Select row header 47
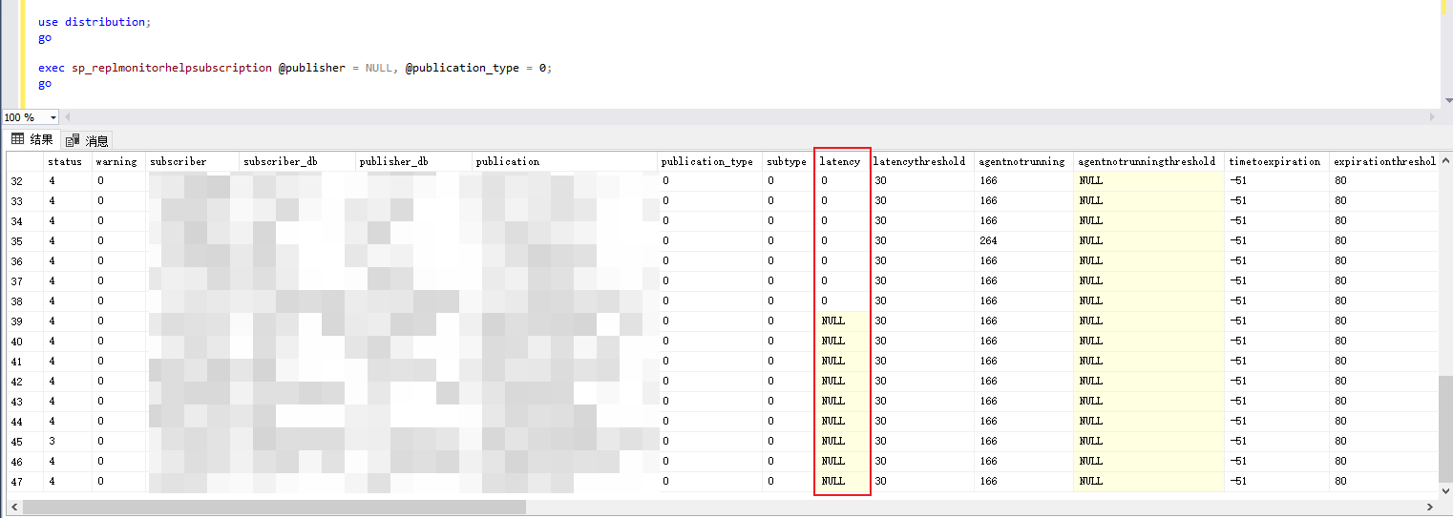This screenshot has width=1453, height=518. click(25, 482)
